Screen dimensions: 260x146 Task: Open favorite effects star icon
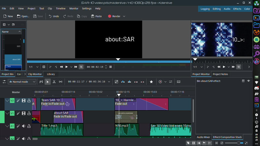tap(151, 82)
